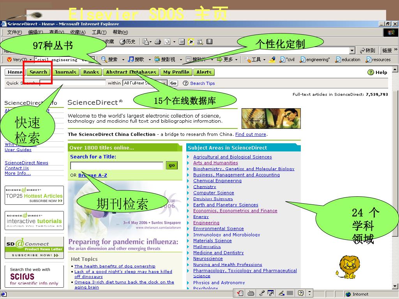Click the Search for a Title input field
Screen dimensions: 399x299
(117, 165)
